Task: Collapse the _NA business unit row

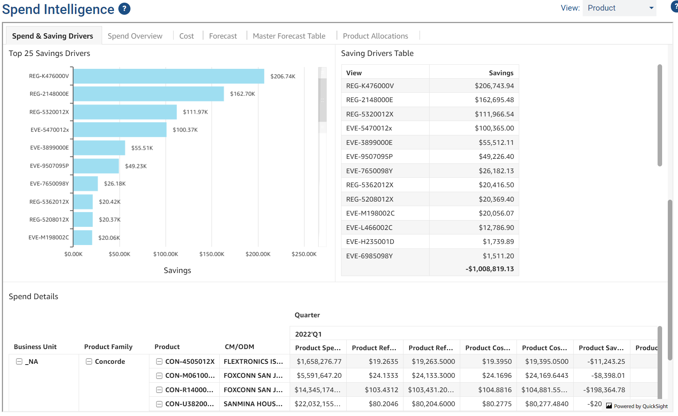Action: (x=19, y=362)
